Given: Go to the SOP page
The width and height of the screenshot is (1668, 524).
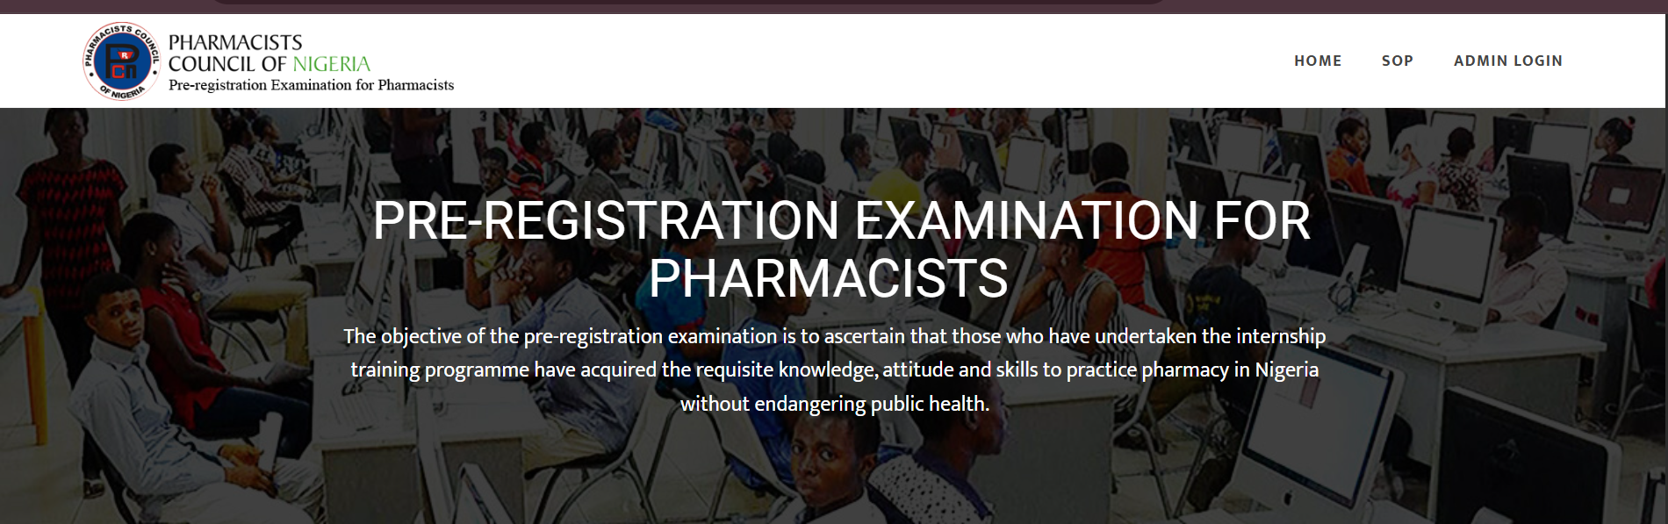Looking at the screenshot, I should tap(1397, 61).
